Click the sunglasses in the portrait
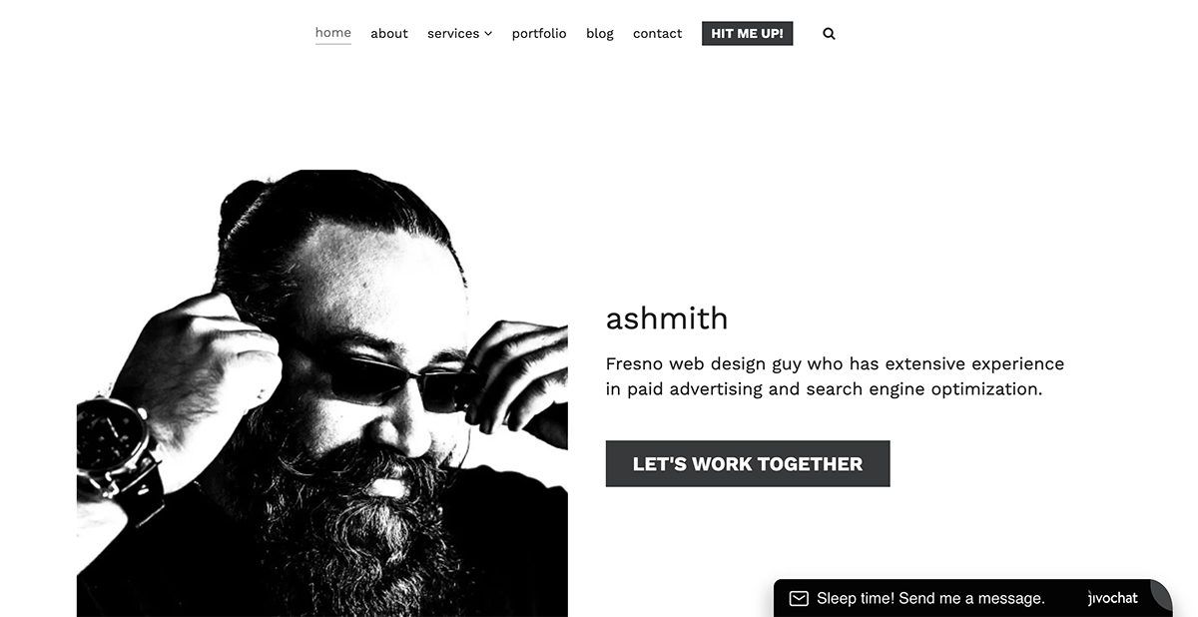The image size is (1198, 617). click(x=404, y=384)
